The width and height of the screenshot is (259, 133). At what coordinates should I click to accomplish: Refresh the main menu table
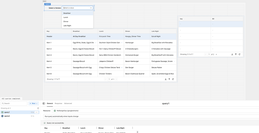[173, 79]
